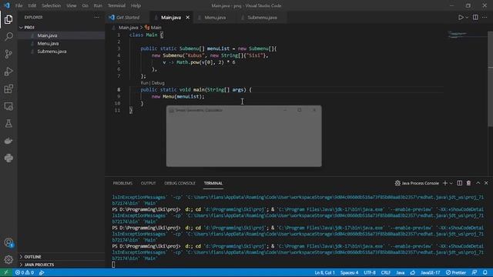
Task: Open terminal launch profile dropdown
Action: coord(451,183)
